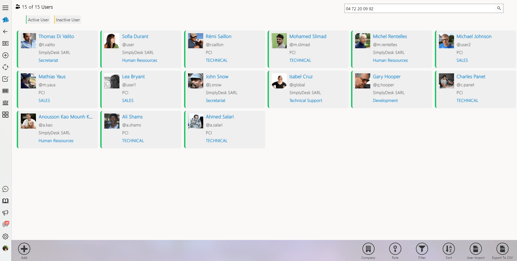Open the megaphone announcements icon
This screenshot has height=261, width=517.
point(5,213)
